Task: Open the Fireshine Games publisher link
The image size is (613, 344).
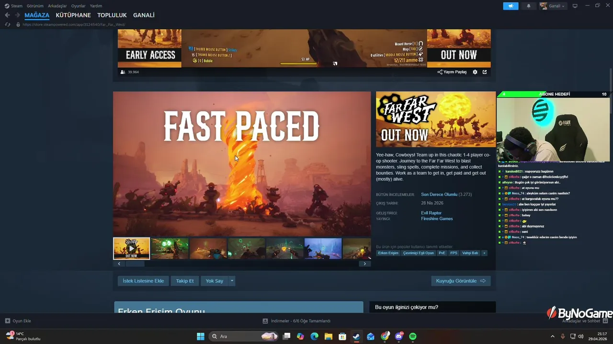Action: [x=437, y=218]
